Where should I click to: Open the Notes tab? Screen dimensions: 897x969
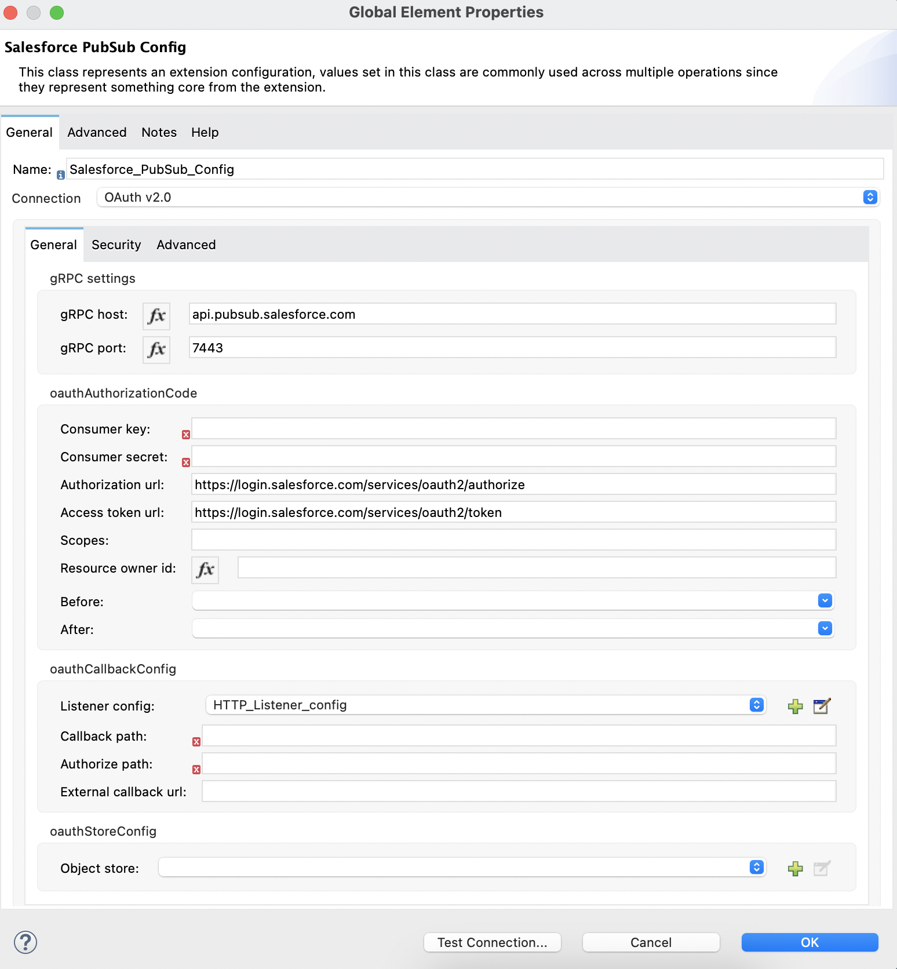(159, 132)
